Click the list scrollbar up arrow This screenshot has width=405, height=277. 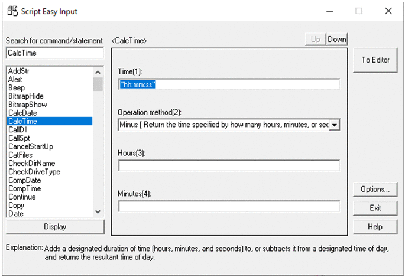98,72
